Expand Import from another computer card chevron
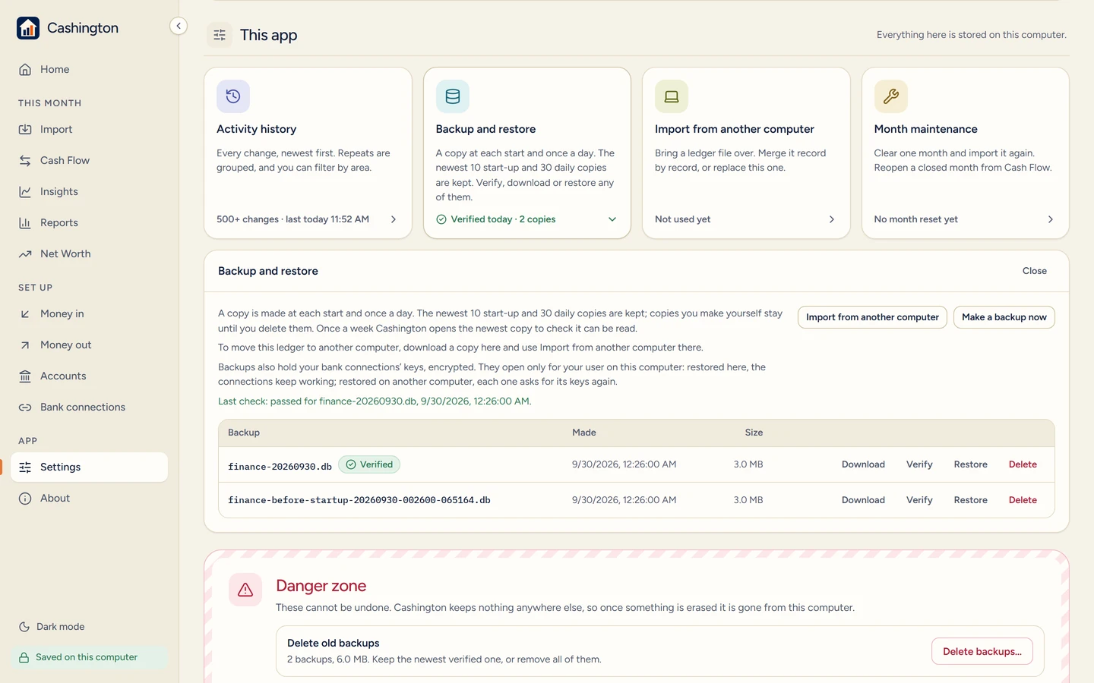Image resolution: width=1094 pixels, height=683 pixels. pyautogui.click(x=832, y=219)
